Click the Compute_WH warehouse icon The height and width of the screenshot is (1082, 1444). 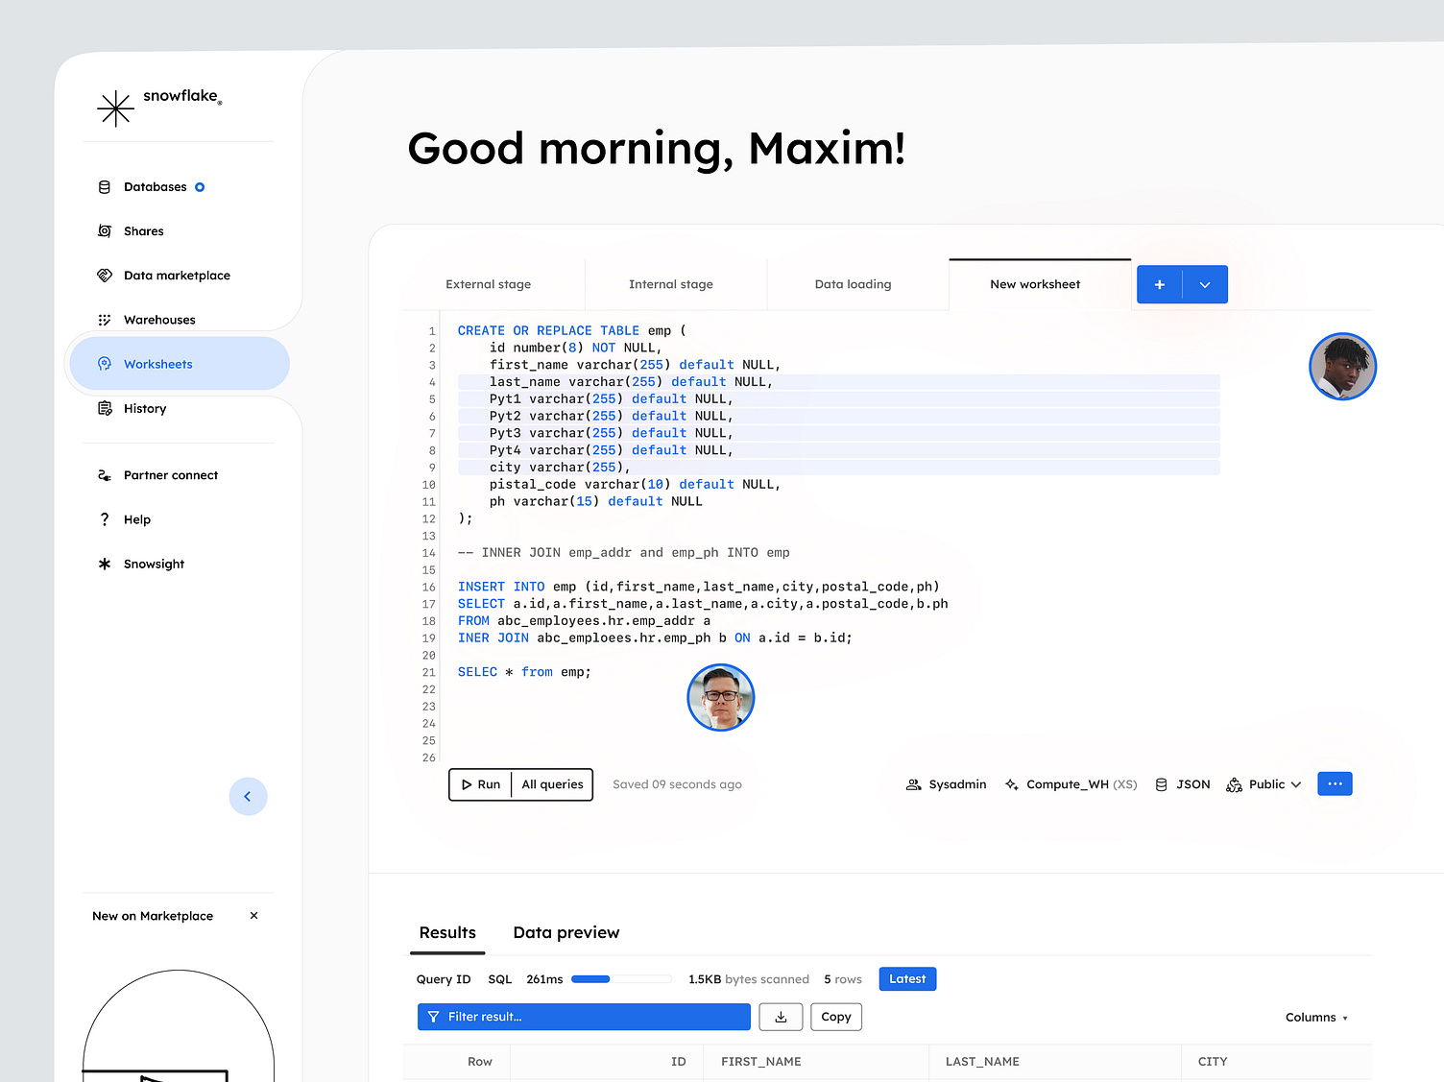point(1011,783)
